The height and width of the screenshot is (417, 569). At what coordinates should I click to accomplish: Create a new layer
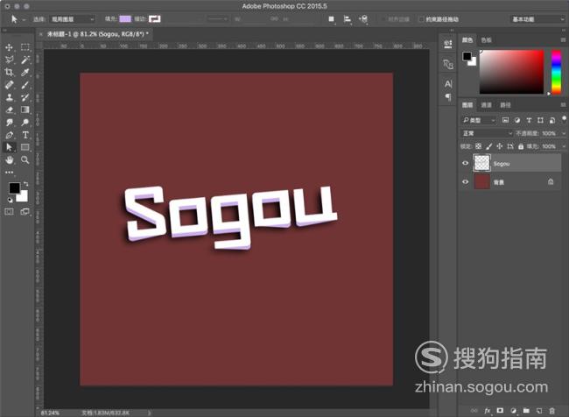tap(539, 411)
